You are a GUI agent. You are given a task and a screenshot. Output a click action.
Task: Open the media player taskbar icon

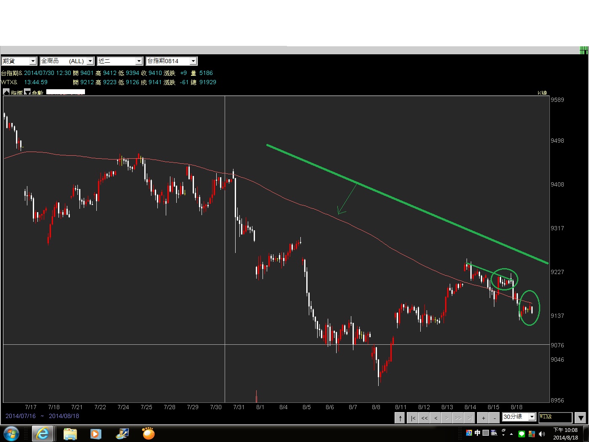coord(96,434)
